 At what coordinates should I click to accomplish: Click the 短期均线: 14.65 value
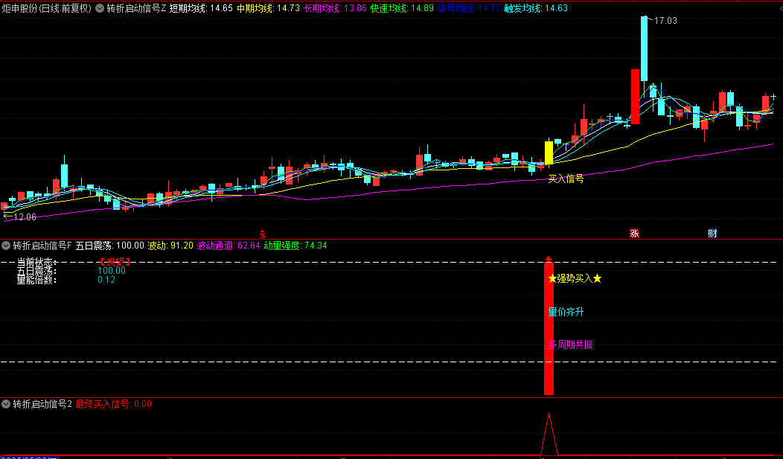pos(201,8)
